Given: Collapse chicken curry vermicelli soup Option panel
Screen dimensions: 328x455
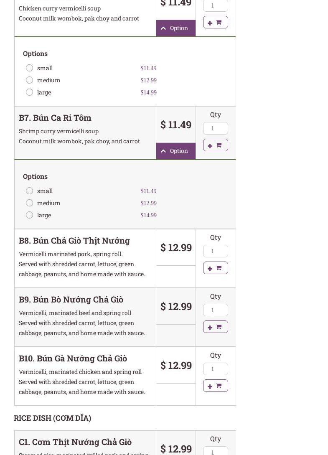Looking at the screenshot, I should coord(175,28).
